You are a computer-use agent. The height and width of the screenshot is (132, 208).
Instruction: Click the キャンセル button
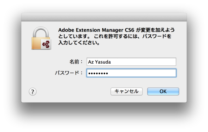tap(127, 91)
